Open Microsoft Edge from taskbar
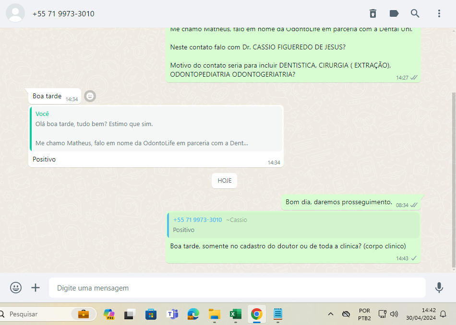 click(193, 314)
